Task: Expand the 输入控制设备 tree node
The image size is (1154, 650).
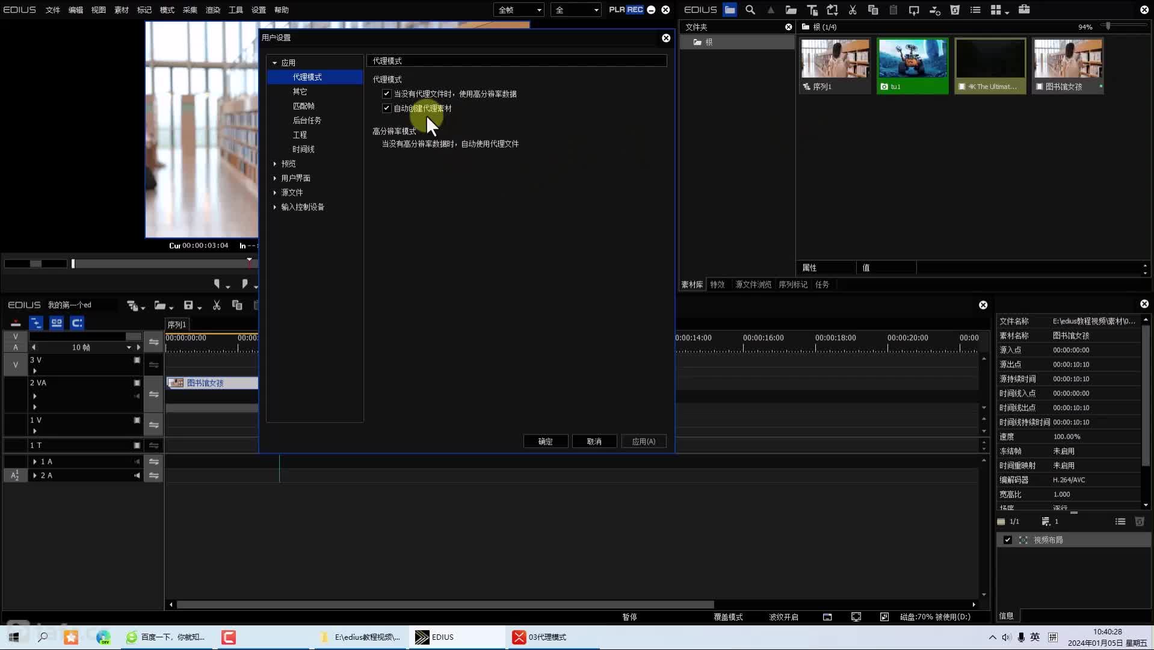Action: click(275, 207)
